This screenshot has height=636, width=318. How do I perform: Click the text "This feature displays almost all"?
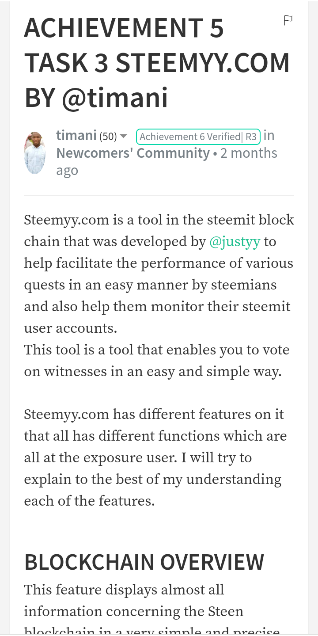(x=124, y=590)
